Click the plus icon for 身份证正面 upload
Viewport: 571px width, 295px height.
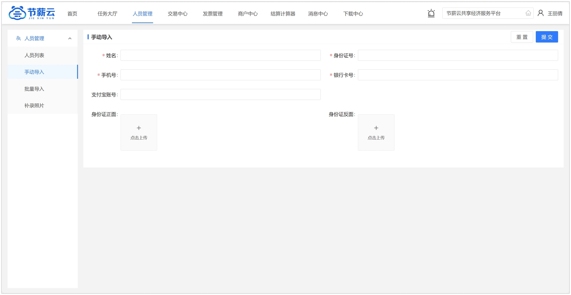pos(139,128)
